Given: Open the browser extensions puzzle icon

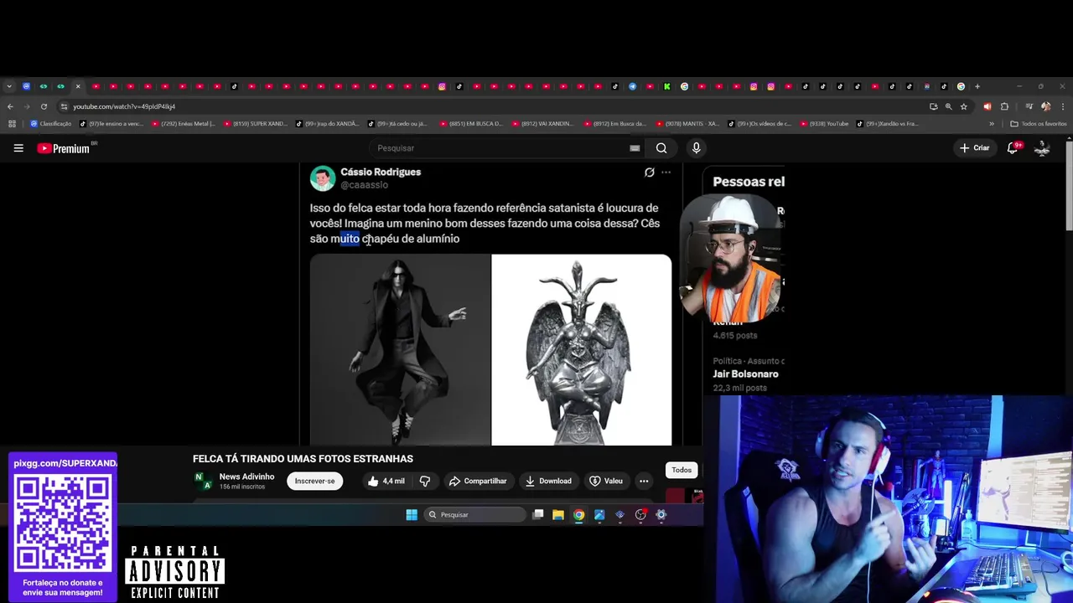Looking at the screenshot, I should point(1004,106).
